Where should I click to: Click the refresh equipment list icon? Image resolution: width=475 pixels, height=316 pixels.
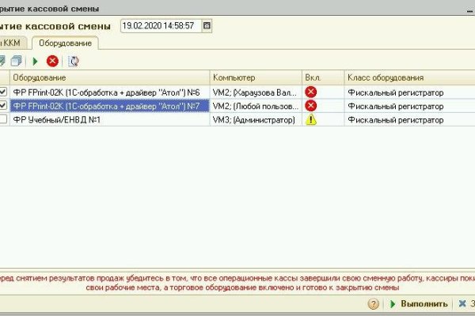pyautogui.click(x=74, y=61)
